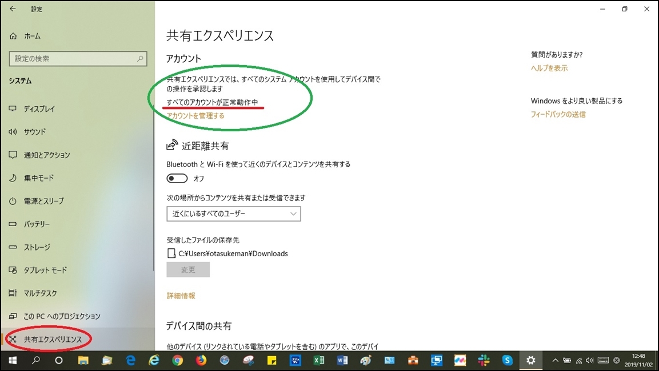The height and width of the screenshot is (371, 659).
Task: Go back with the arrow in Settings header
Action: [13, 9]
